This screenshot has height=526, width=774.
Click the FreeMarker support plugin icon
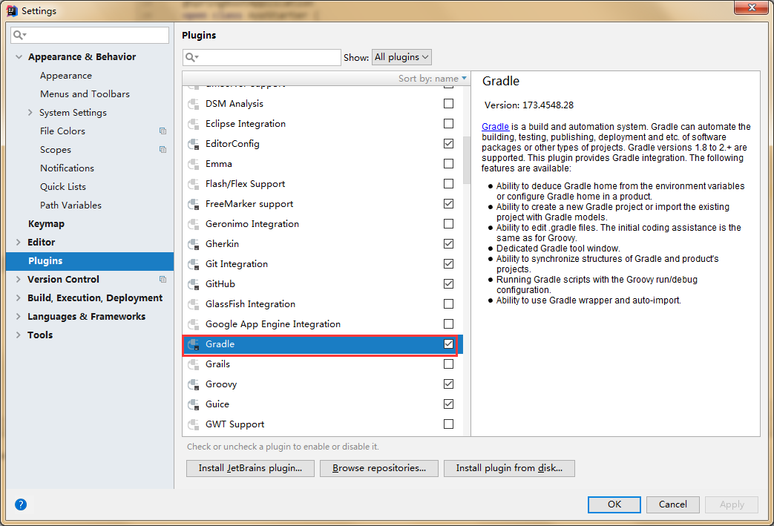tap(194, 204)
